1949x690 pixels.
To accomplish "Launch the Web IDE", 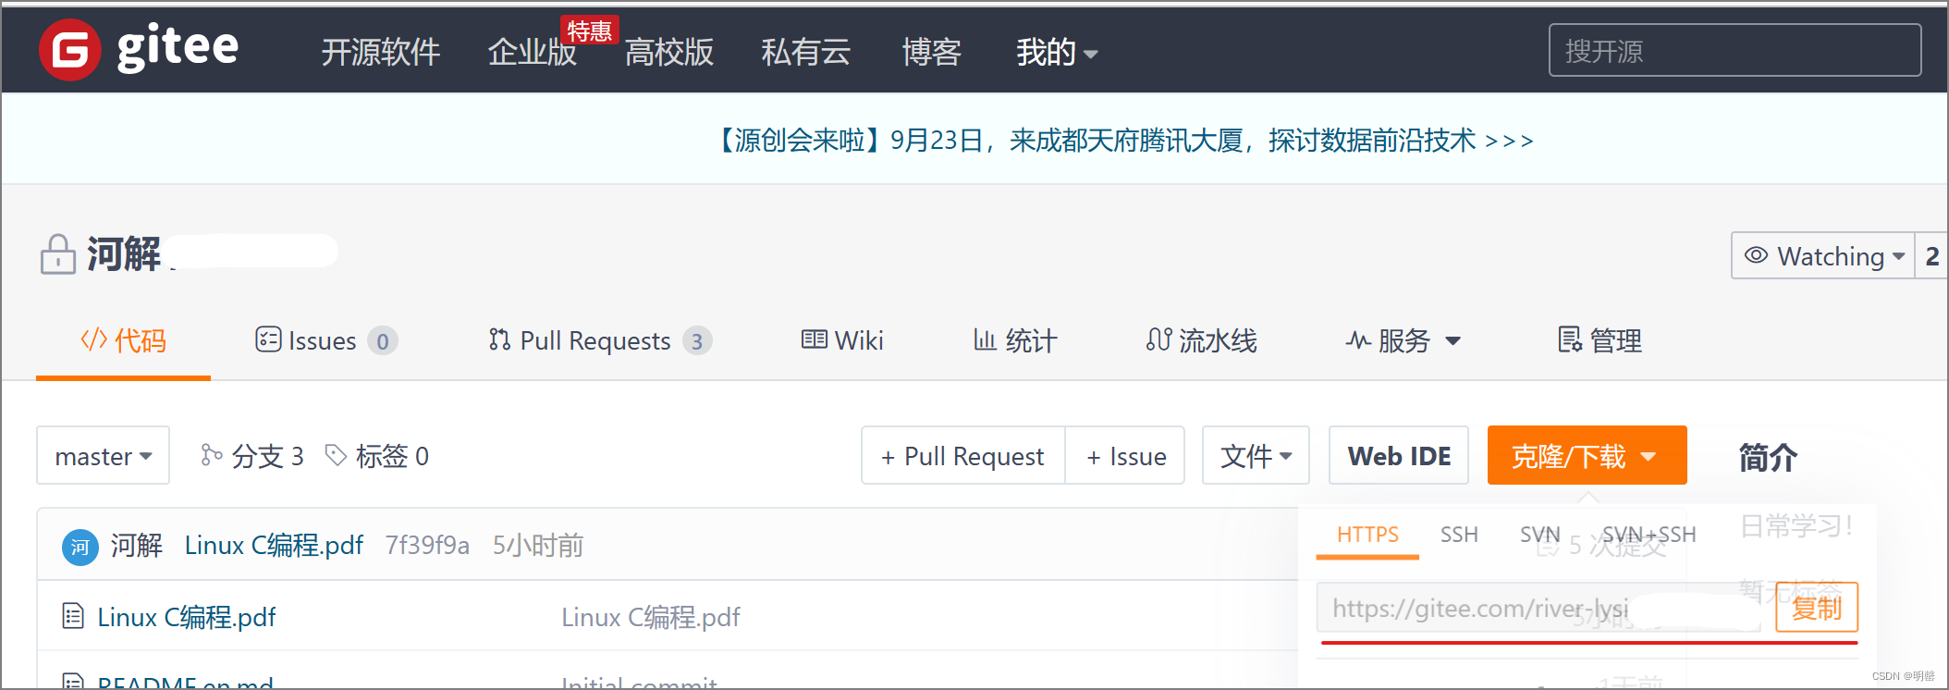I will [x=1399, y=455].
